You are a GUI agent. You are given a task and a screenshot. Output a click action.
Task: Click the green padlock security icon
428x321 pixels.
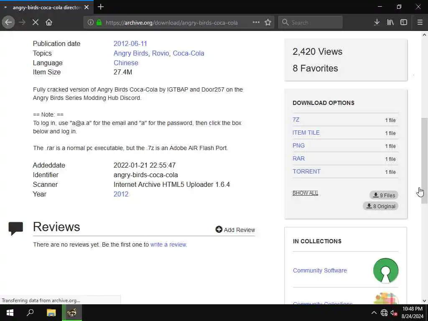click(99, 23)
